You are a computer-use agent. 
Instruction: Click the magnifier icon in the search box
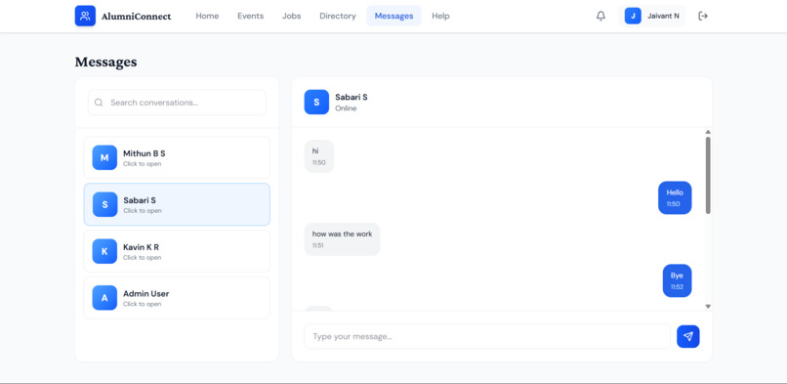[99, 103]
